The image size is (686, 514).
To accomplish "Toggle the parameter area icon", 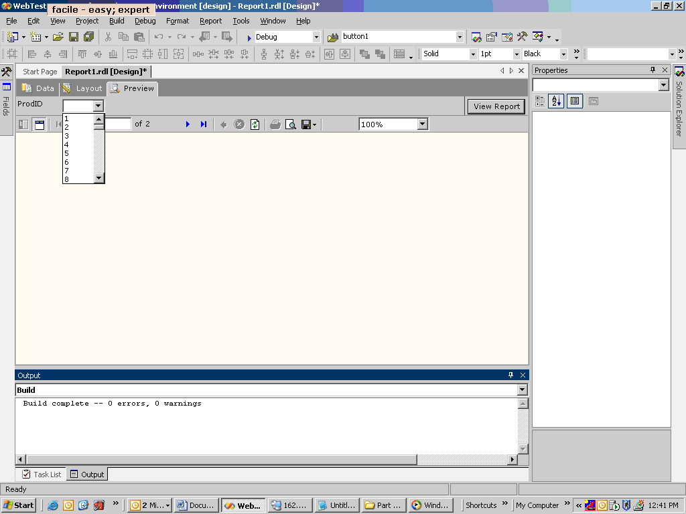I will point(40,124).
